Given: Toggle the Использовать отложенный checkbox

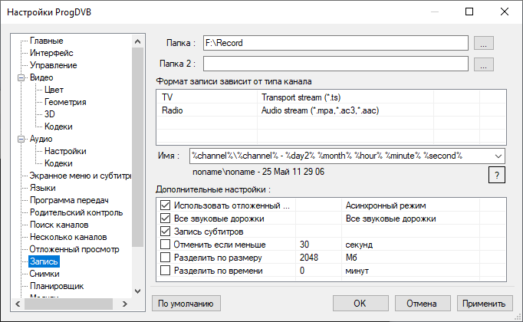Looking at the screenshot, I should 165,205.
